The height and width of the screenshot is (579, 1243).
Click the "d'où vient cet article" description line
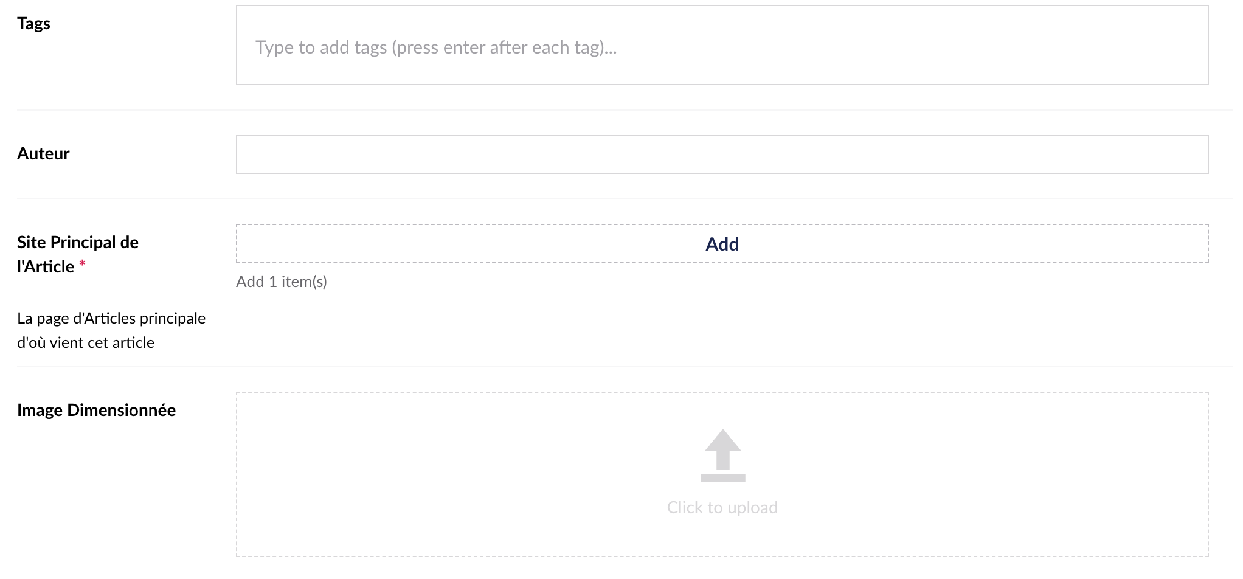(x=86, y=342)
